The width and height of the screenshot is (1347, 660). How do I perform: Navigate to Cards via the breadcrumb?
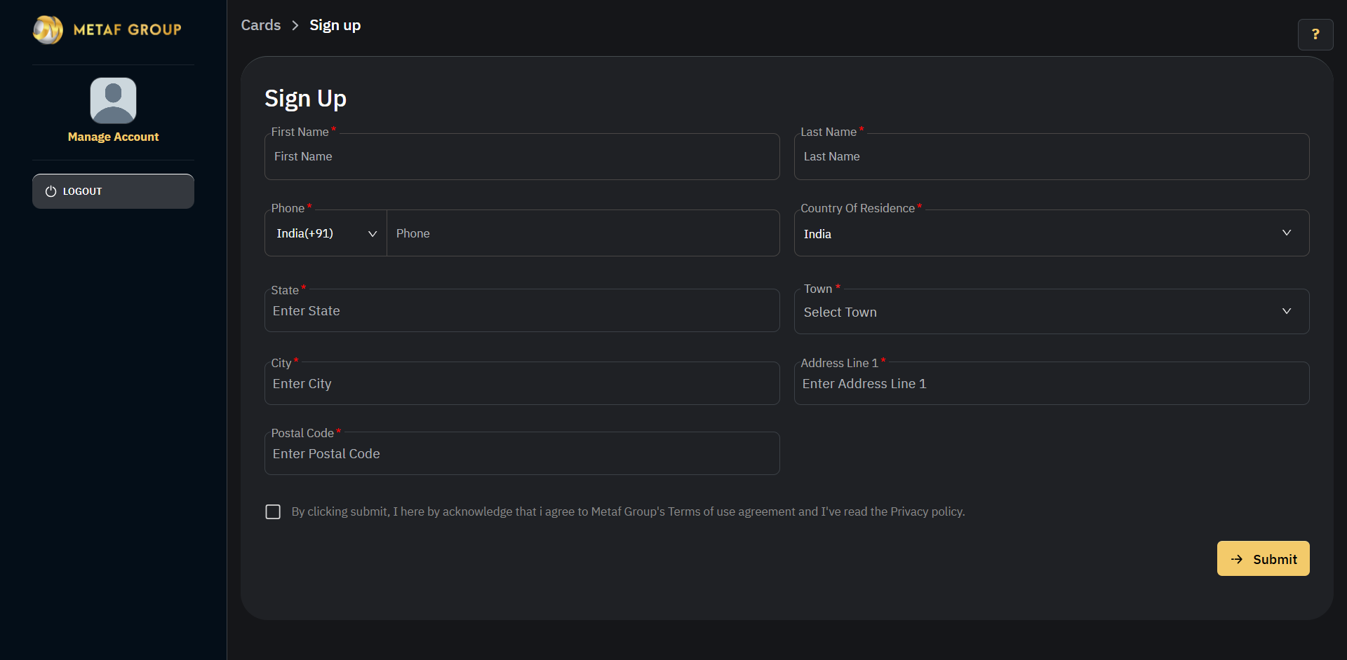260,25
